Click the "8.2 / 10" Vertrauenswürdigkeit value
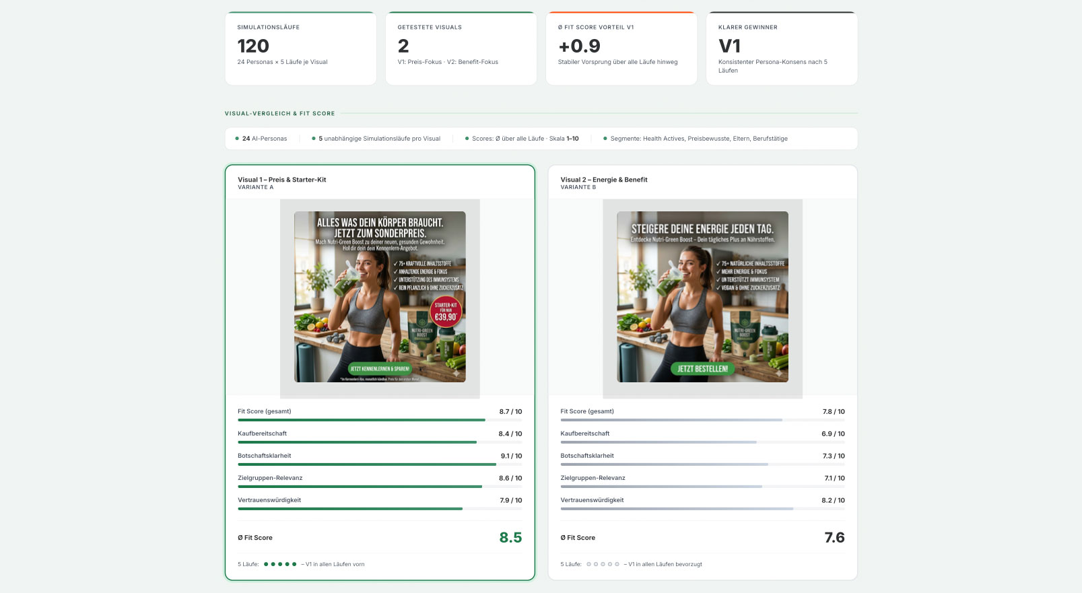 click(833, 500)
